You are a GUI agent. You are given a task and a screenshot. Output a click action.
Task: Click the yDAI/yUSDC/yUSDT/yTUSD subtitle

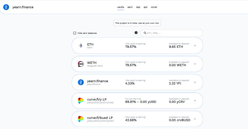point(100,103)
